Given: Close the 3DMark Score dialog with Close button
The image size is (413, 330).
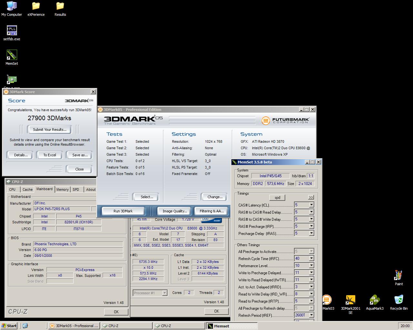Looking at the screenshot, I should [79, 169].
